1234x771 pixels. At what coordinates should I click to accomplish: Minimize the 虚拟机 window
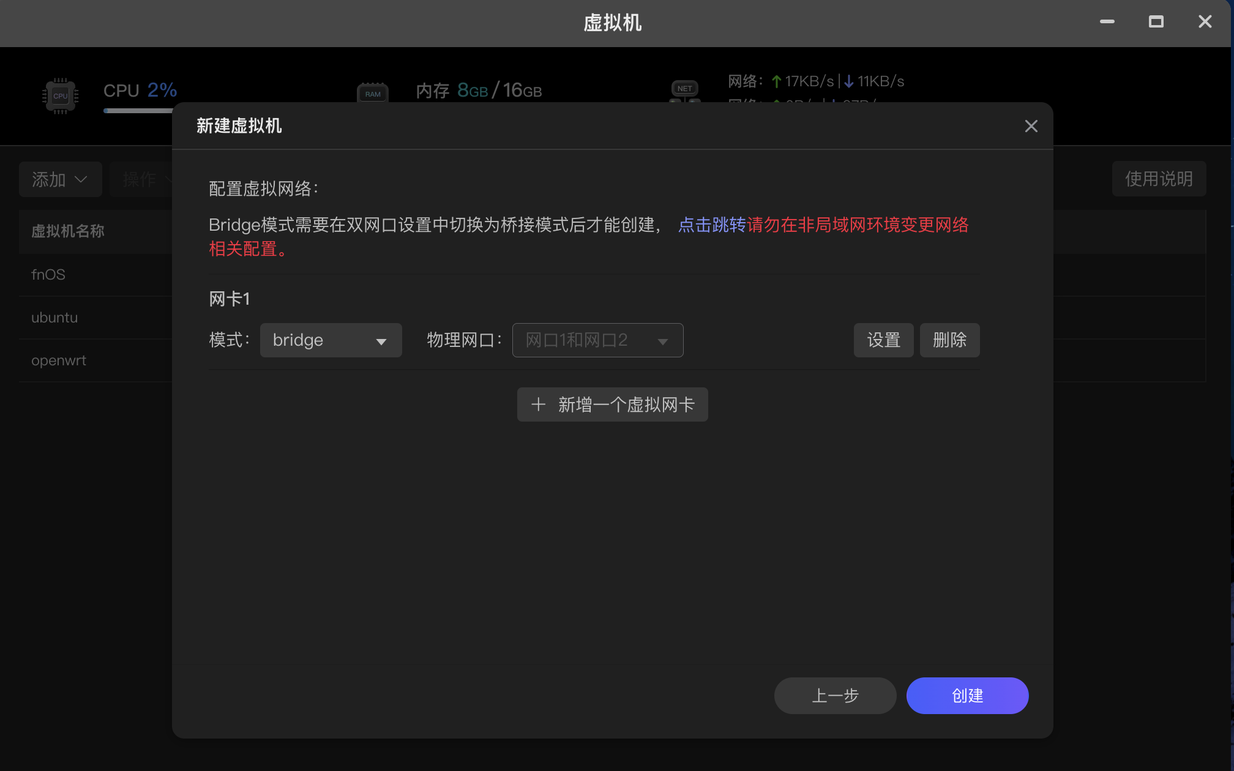pos(1107,22)
